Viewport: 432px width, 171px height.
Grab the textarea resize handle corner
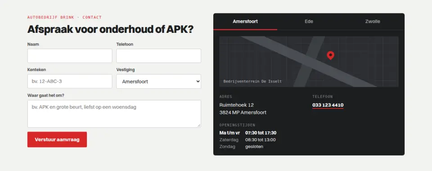click(199, 126)
